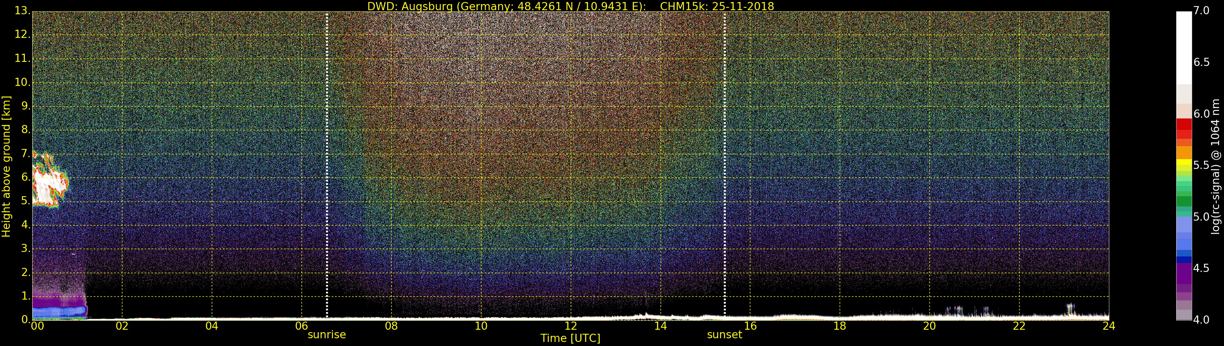
Task: Click the 'log(rc-signal) @ 1064 nm' colorbar label
Action: coord(1215,166)
